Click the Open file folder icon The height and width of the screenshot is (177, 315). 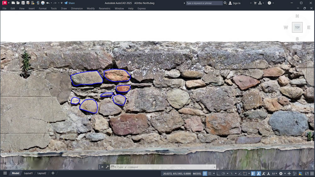18,3
